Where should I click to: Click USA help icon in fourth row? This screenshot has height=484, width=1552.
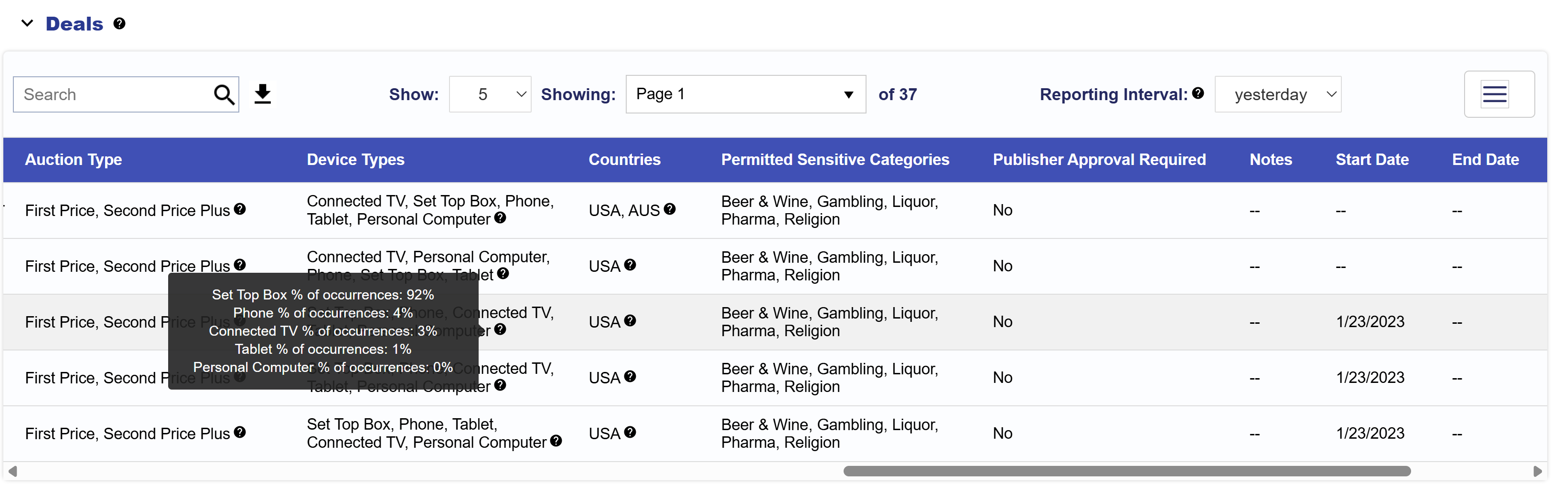click(630, 376)
